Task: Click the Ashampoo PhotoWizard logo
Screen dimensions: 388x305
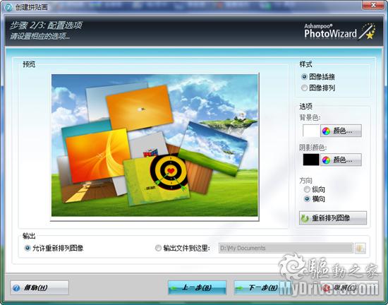Action: pos(339,32)
